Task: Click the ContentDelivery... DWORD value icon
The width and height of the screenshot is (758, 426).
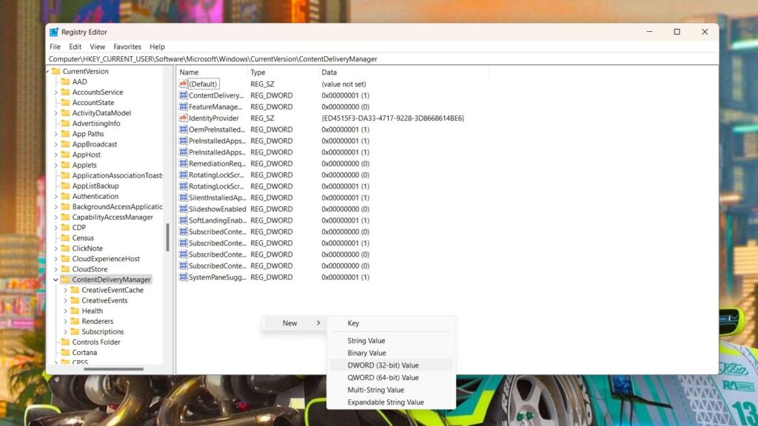Action: click(x=183, y=95)
